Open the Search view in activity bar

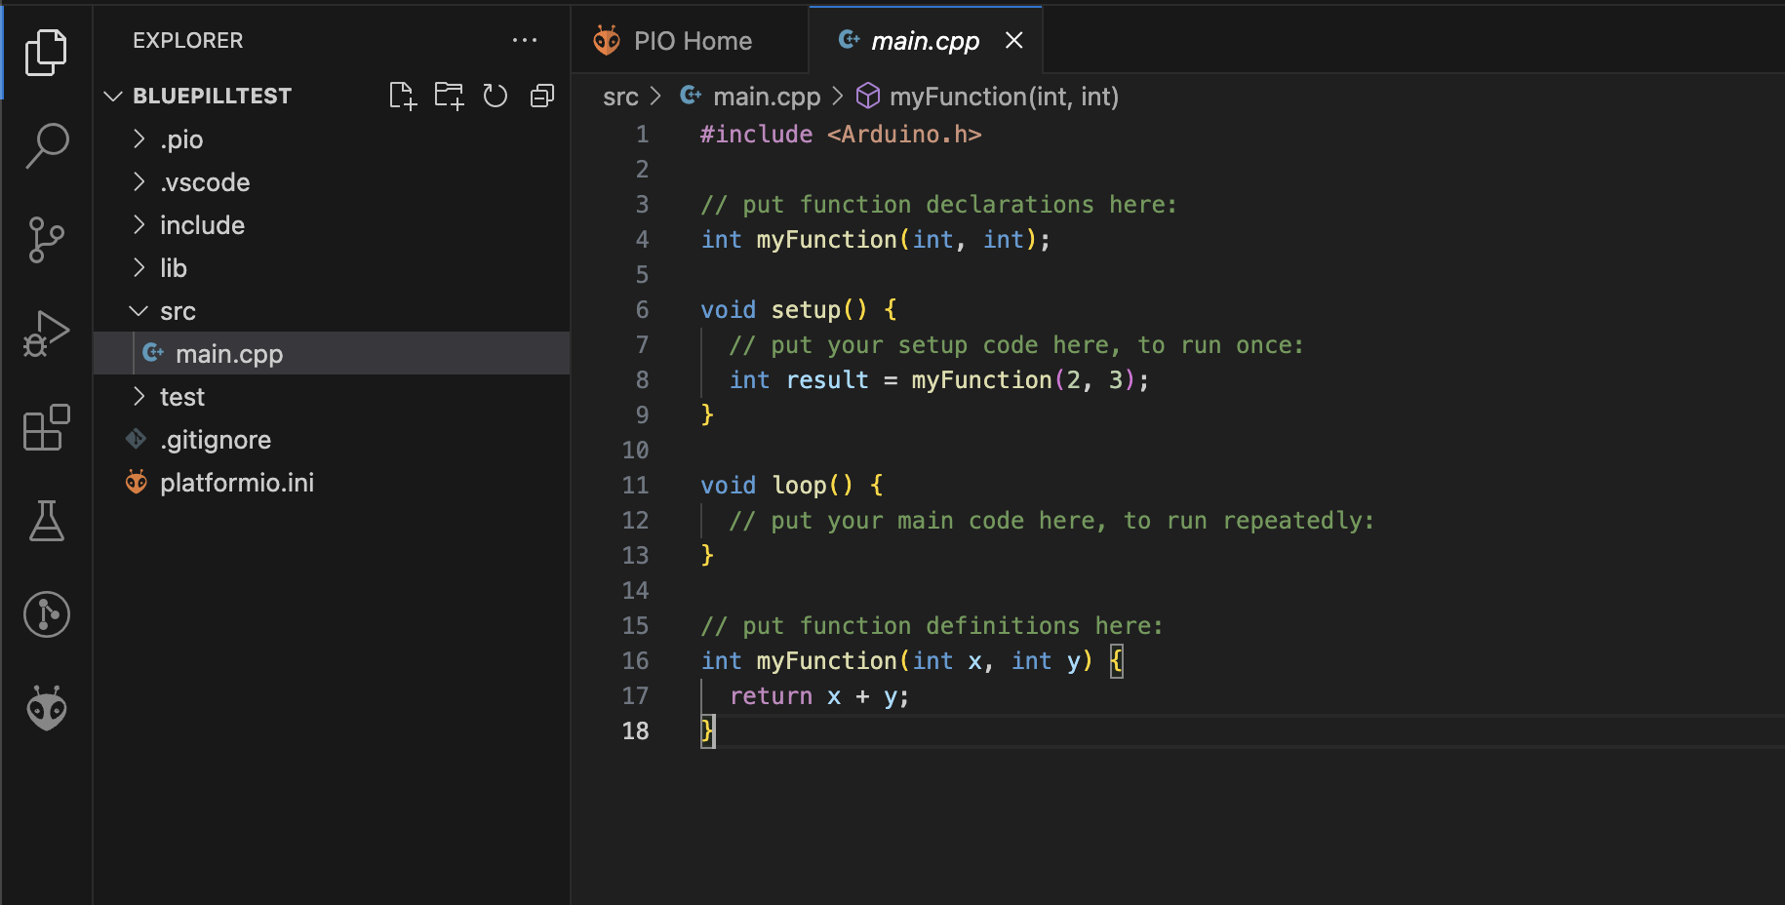46,145
